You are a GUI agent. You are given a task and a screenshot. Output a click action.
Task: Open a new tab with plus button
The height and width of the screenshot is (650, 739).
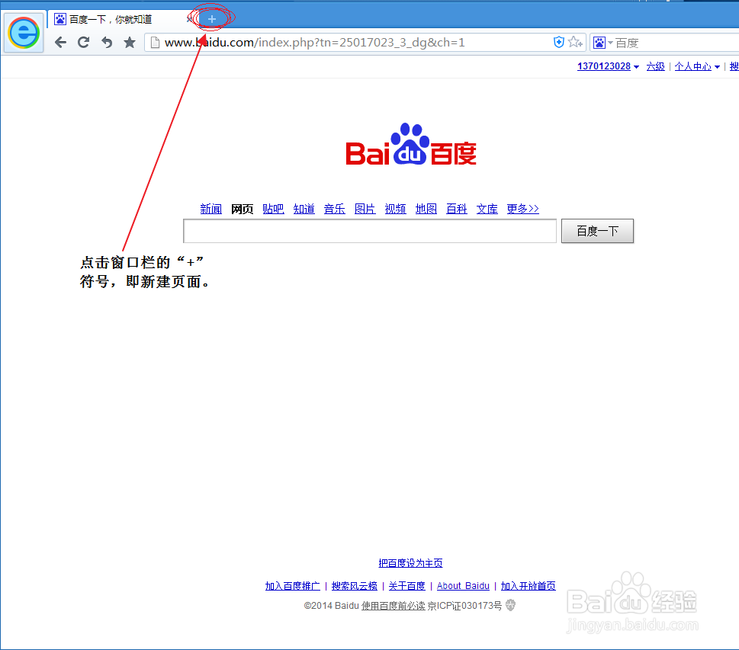click(x=211, y=19)
